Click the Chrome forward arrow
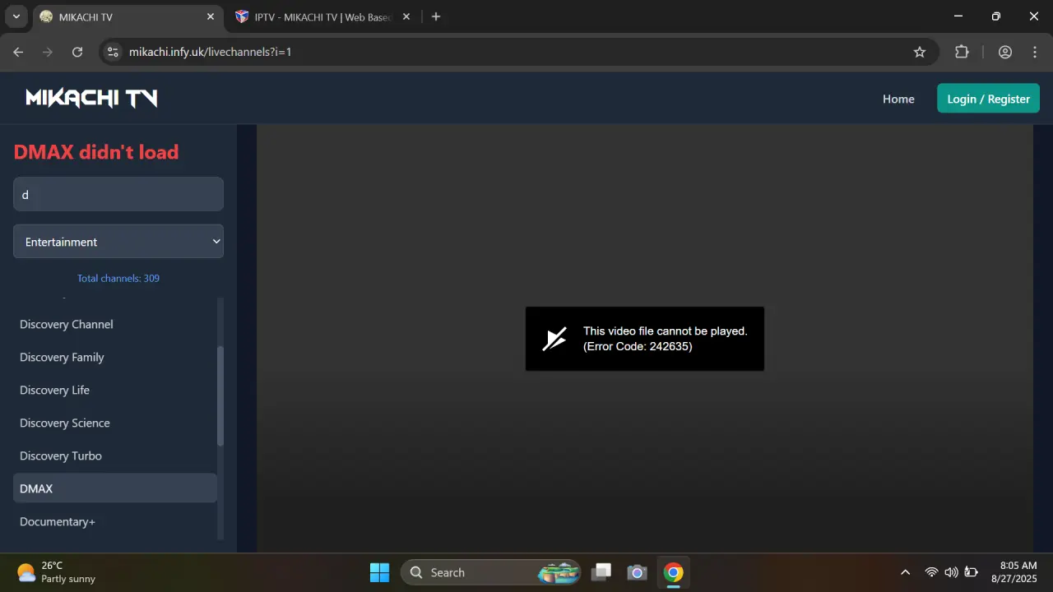This screenshot has height=592, width=1053. click(48, 52)
